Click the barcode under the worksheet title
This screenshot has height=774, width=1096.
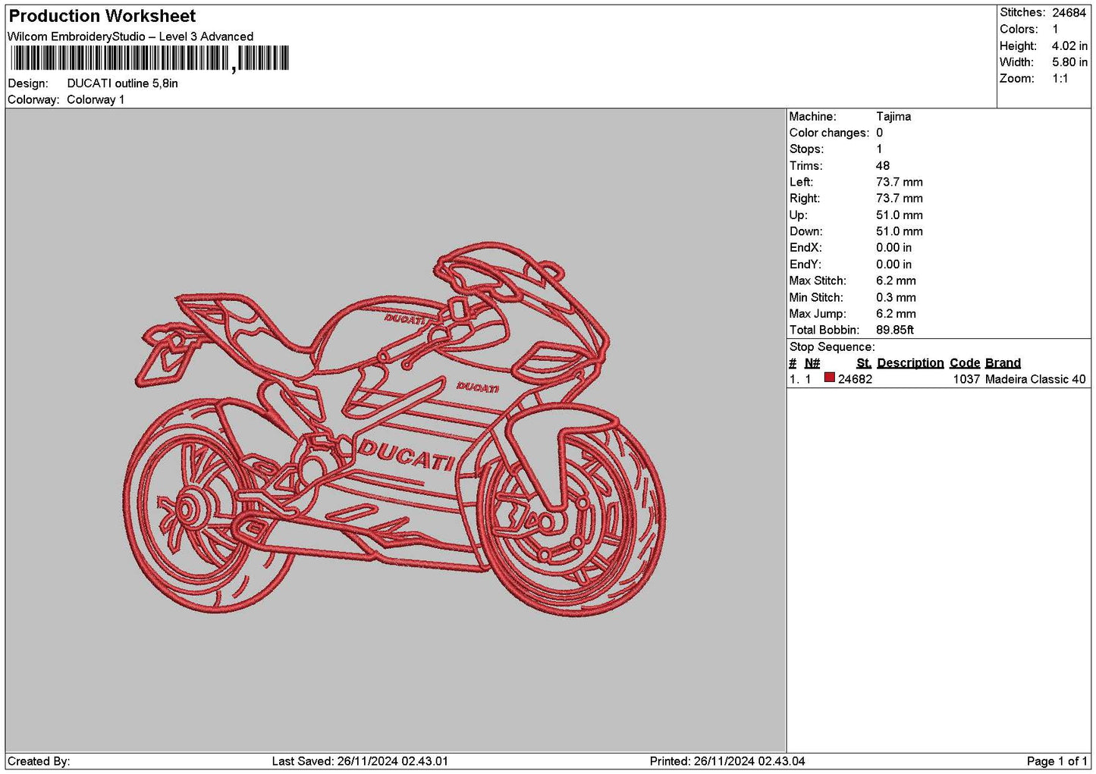point(149,58)
